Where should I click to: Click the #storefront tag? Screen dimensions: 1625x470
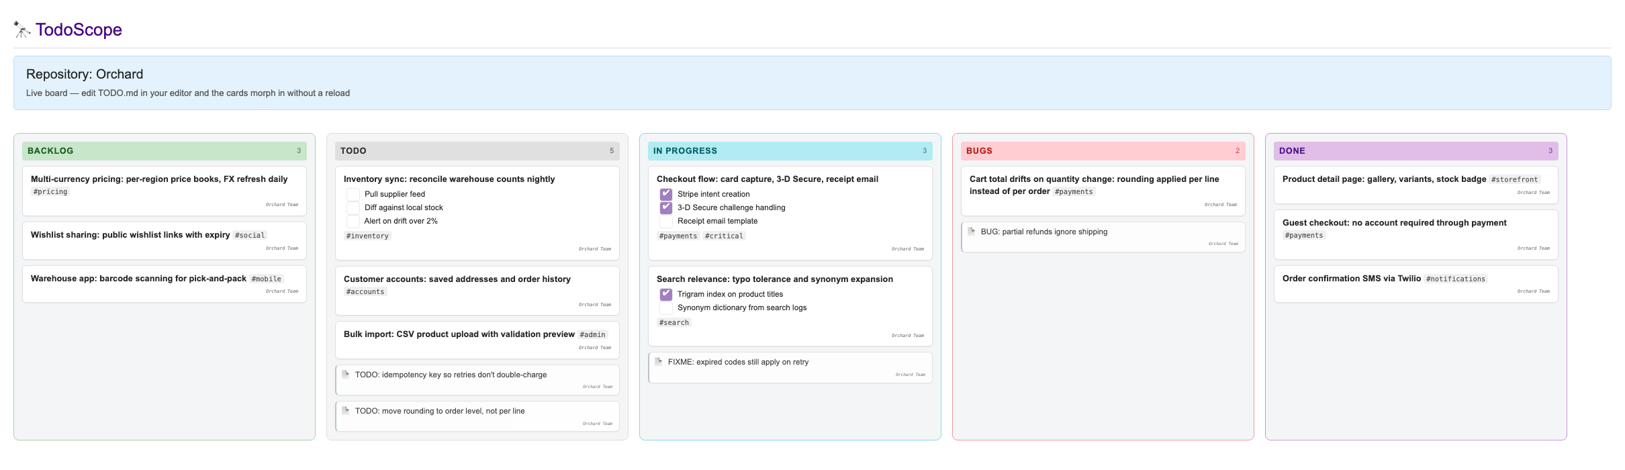click(x=1514, y=179)
